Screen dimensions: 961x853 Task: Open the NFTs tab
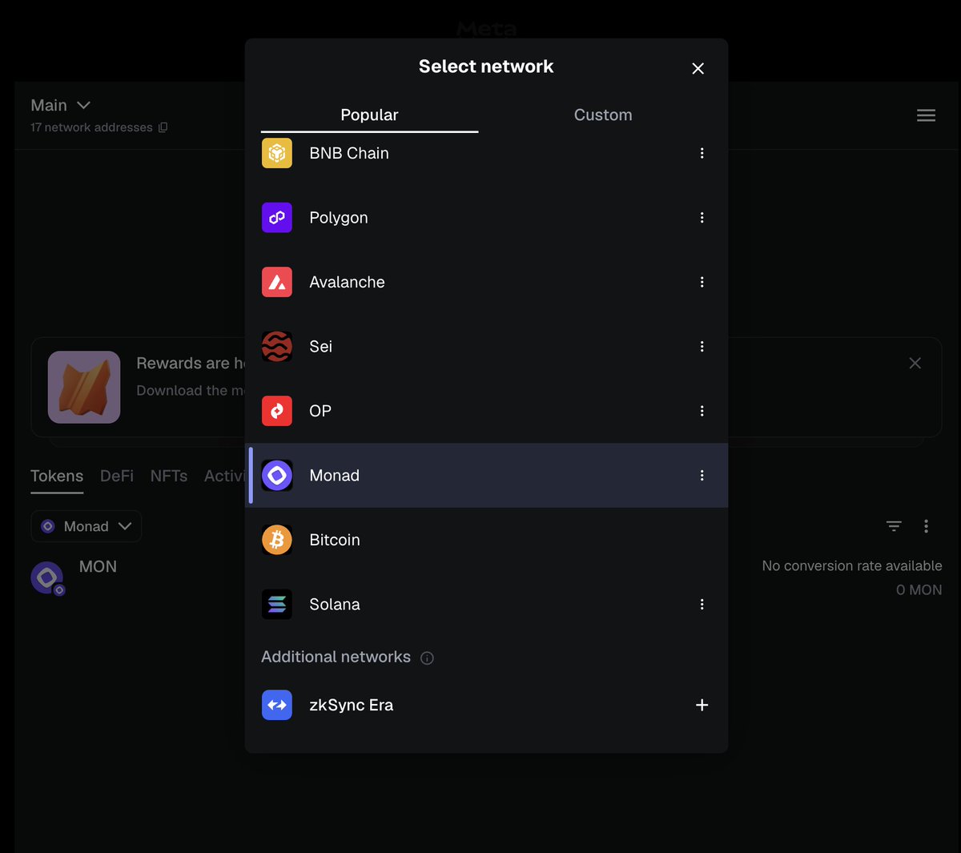[169, 477]
